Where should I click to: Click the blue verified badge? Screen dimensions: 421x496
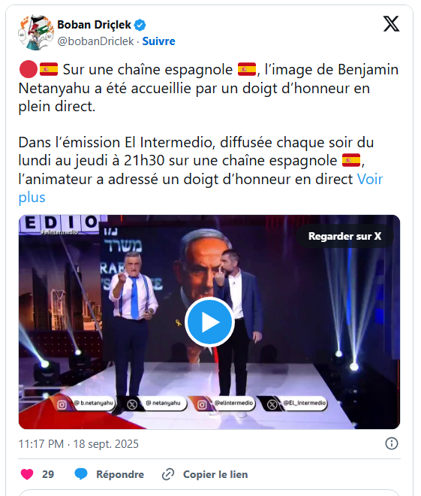(x=140, y=25)
